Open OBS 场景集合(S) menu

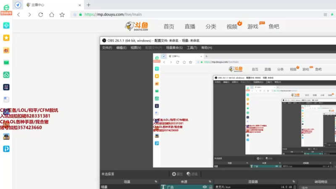(x=174, y=48)
